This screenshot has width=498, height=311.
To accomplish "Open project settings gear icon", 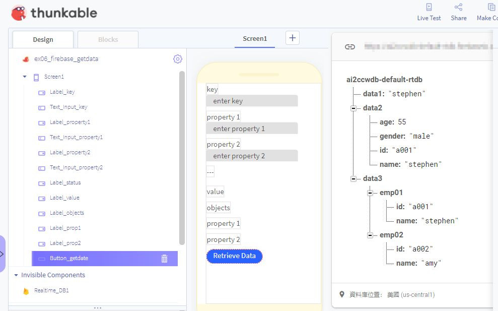I will [178, 59].
